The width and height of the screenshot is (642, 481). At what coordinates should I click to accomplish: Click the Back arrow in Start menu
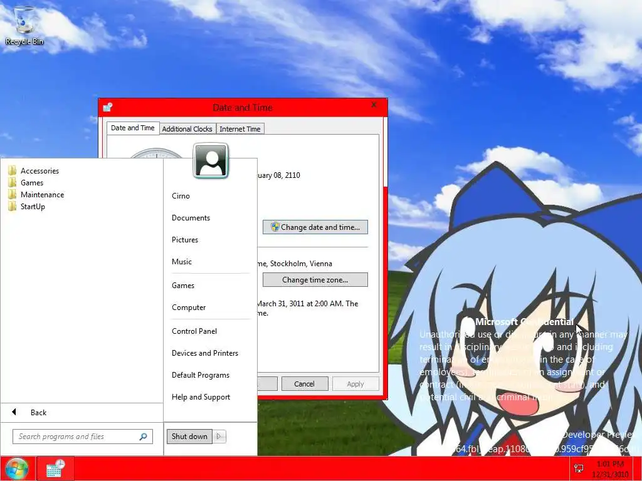point(14,412)
